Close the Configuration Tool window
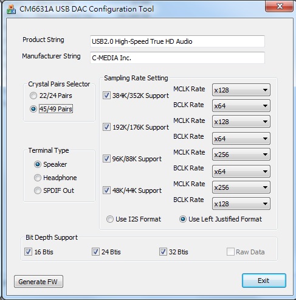Screen dimensions: 296x300 [x=279, y=6]
